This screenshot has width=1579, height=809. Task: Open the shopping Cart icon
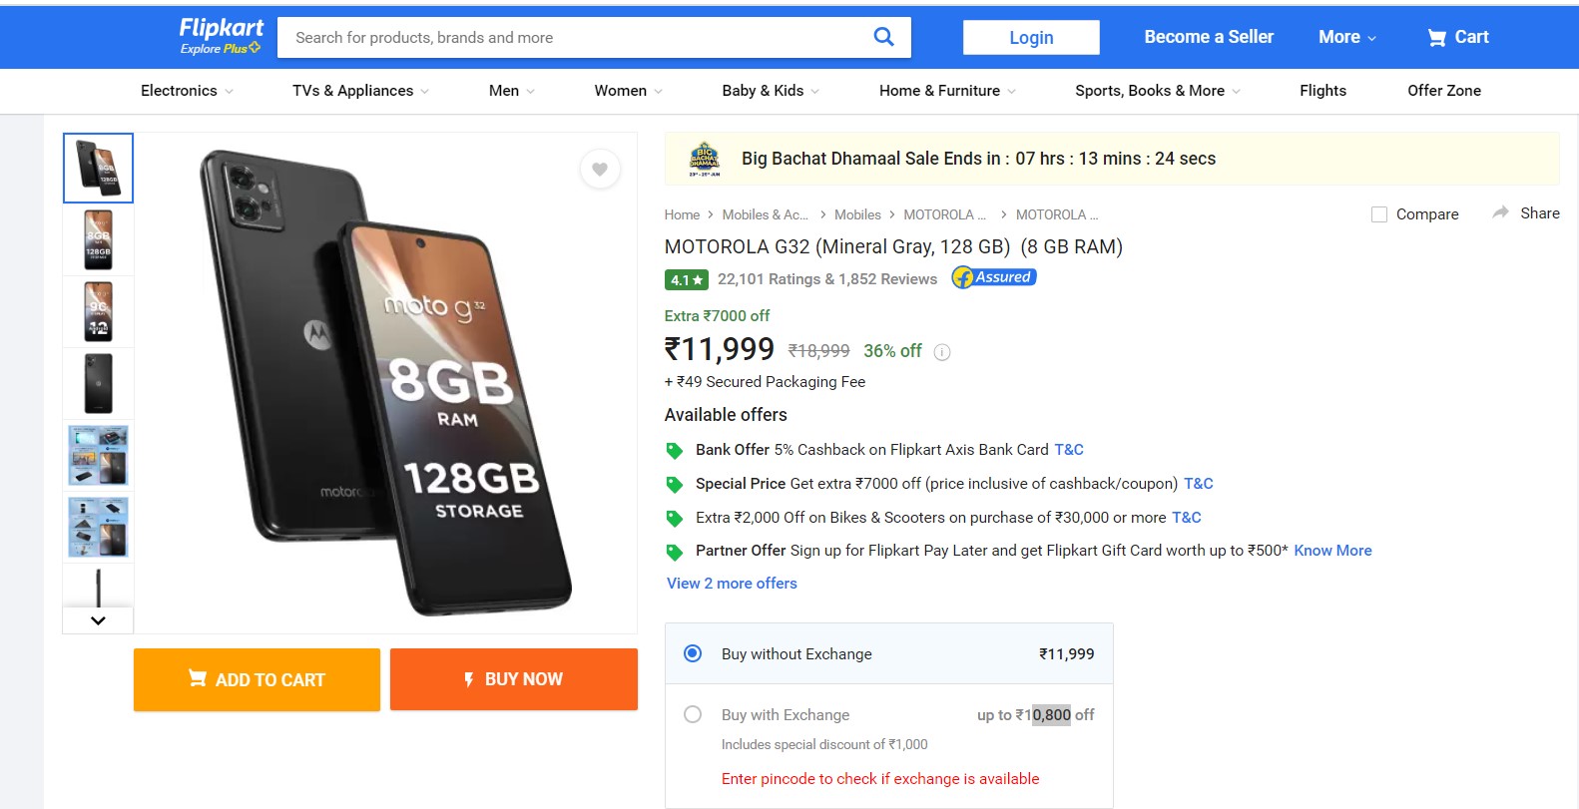click(1437, 38)
